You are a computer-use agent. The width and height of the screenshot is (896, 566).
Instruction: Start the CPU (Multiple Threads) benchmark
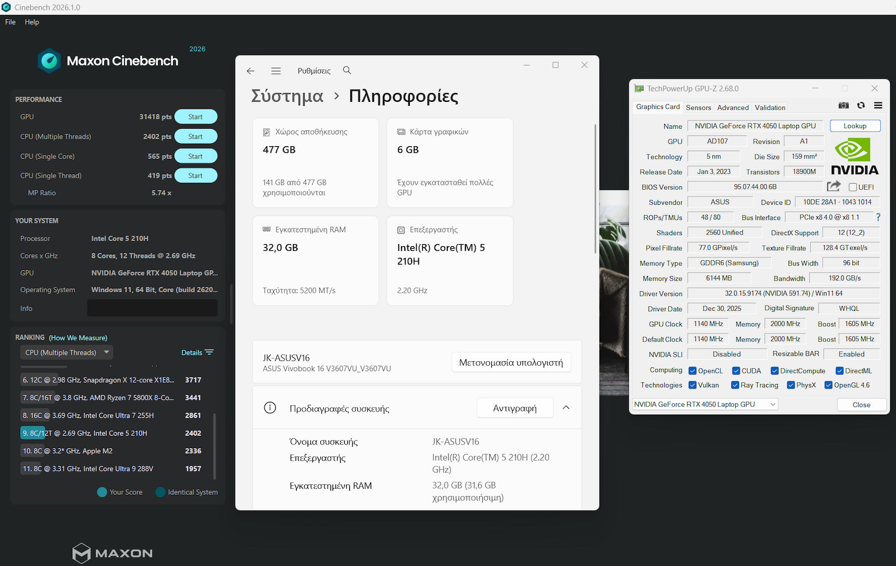195,137
